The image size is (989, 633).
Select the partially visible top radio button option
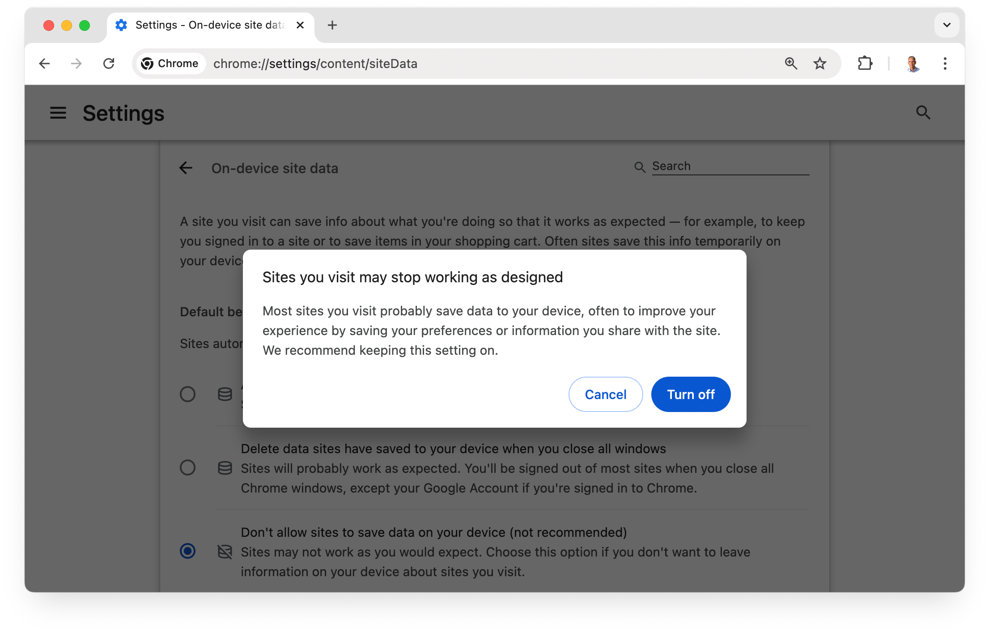(x=188, y=393)
